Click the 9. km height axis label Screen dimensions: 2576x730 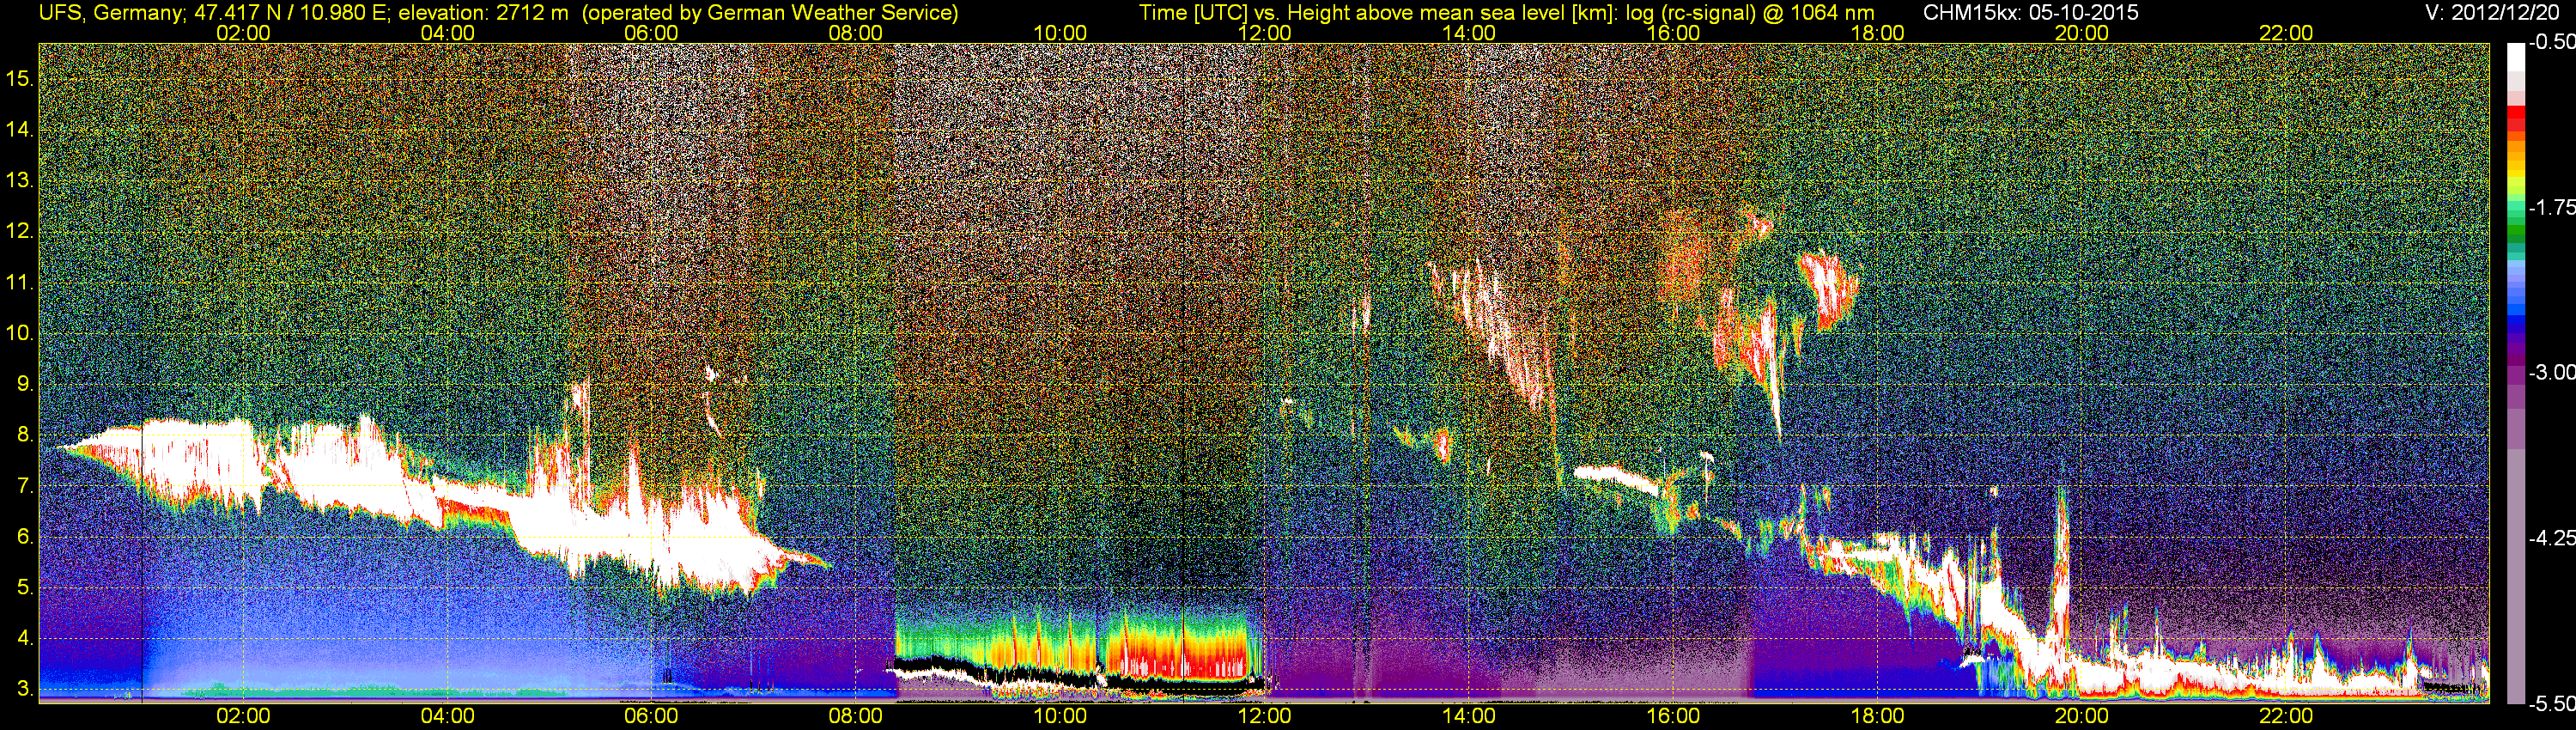click(24, 384)
